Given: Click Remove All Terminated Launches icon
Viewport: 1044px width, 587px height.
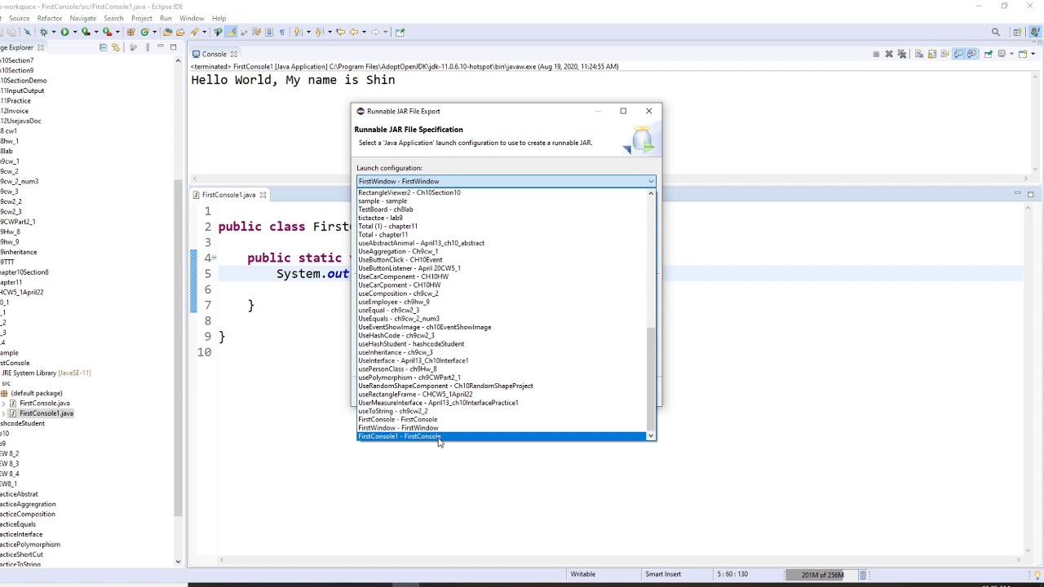Looking at the screenshot, I should pos(902,54).
